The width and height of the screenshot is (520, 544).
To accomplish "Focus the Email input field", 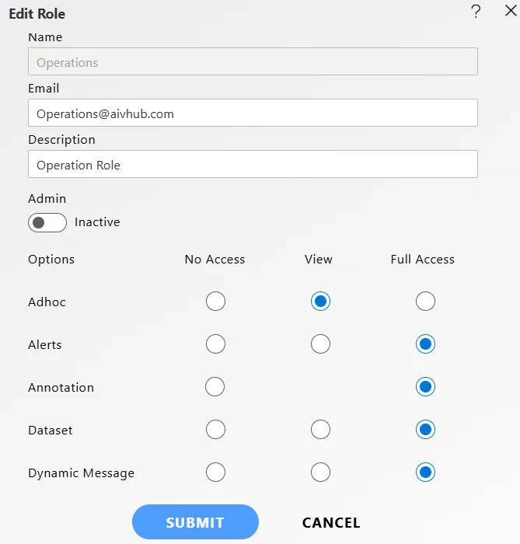I will pyautogui.click(x=253, y=113).
